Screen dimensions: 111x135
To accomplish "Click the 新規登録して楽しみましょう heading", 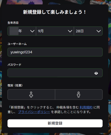I will pyautogui.click(x=54, y=12).
